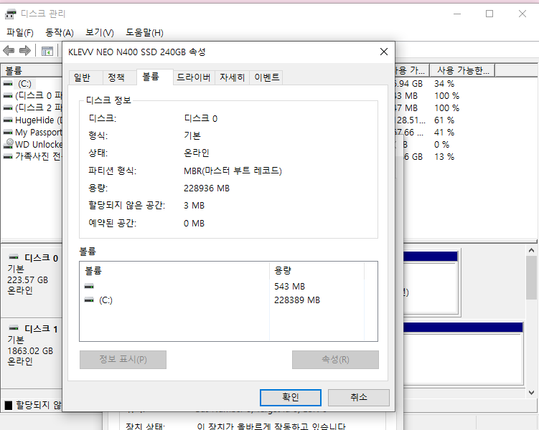Click the scroll down arrow in disk pane
Image resolution: width=539 pixels, height=430 pixels.
coord(531,392)
